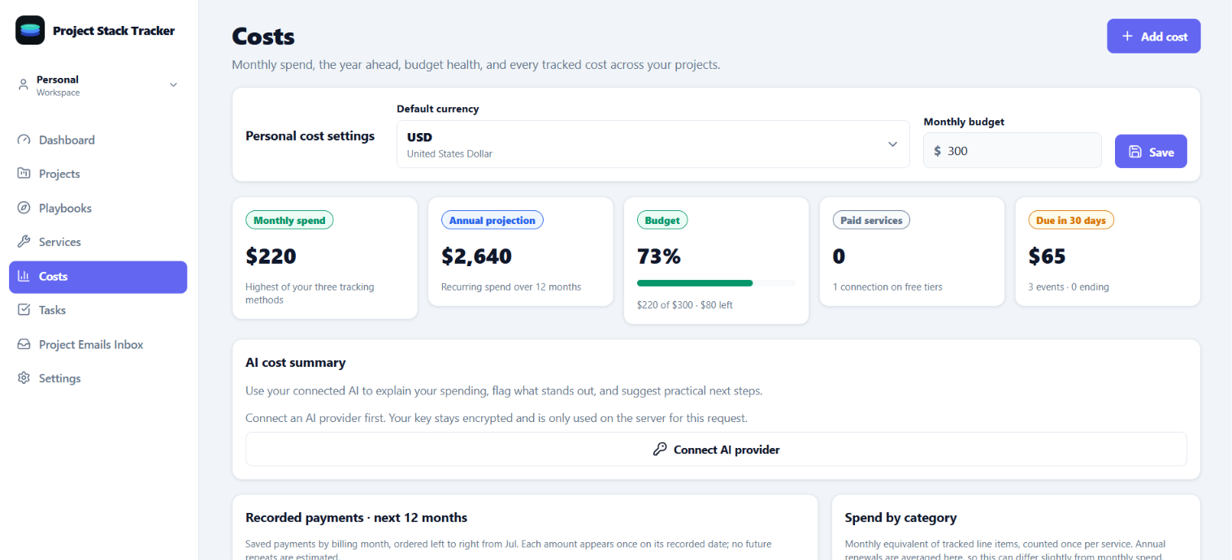Click the Playbooks compass icon
1232x560 pixels.
click(x=24, y=208)
